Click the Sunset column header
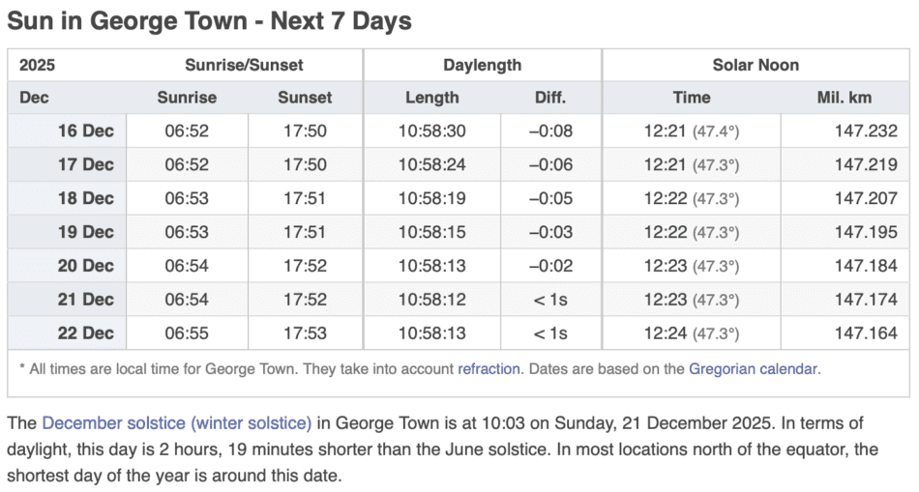The image size is (919, 492). (x=305, y=98)
